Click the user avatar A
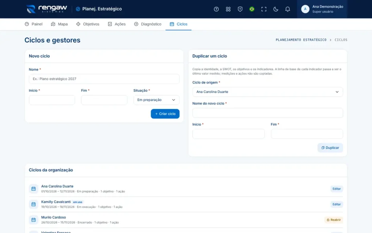Image resolution: width=372 pixels, height=233 pixels. click(305, 9)
